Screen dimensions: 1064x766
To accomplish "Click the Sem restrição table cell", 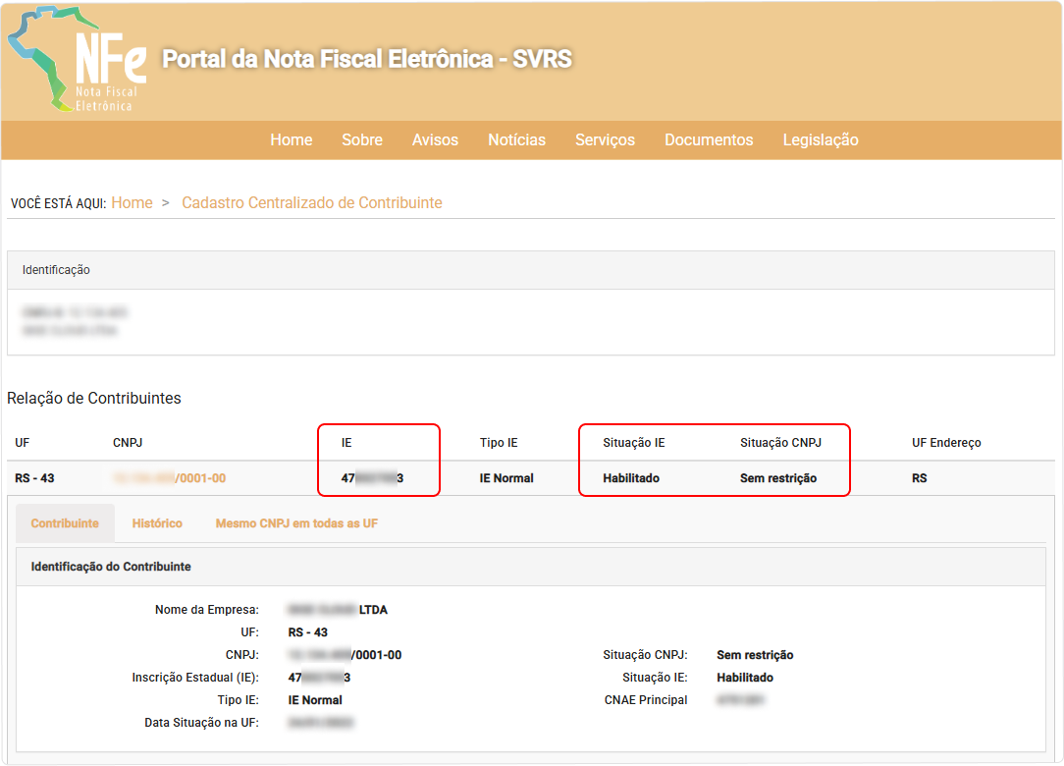I will 778,478.
